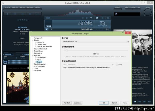Click the Lossless badge in left panel
155x111 pixels.
pos(8,55)
